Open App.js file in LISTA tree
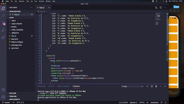 [x=14, y=36]
